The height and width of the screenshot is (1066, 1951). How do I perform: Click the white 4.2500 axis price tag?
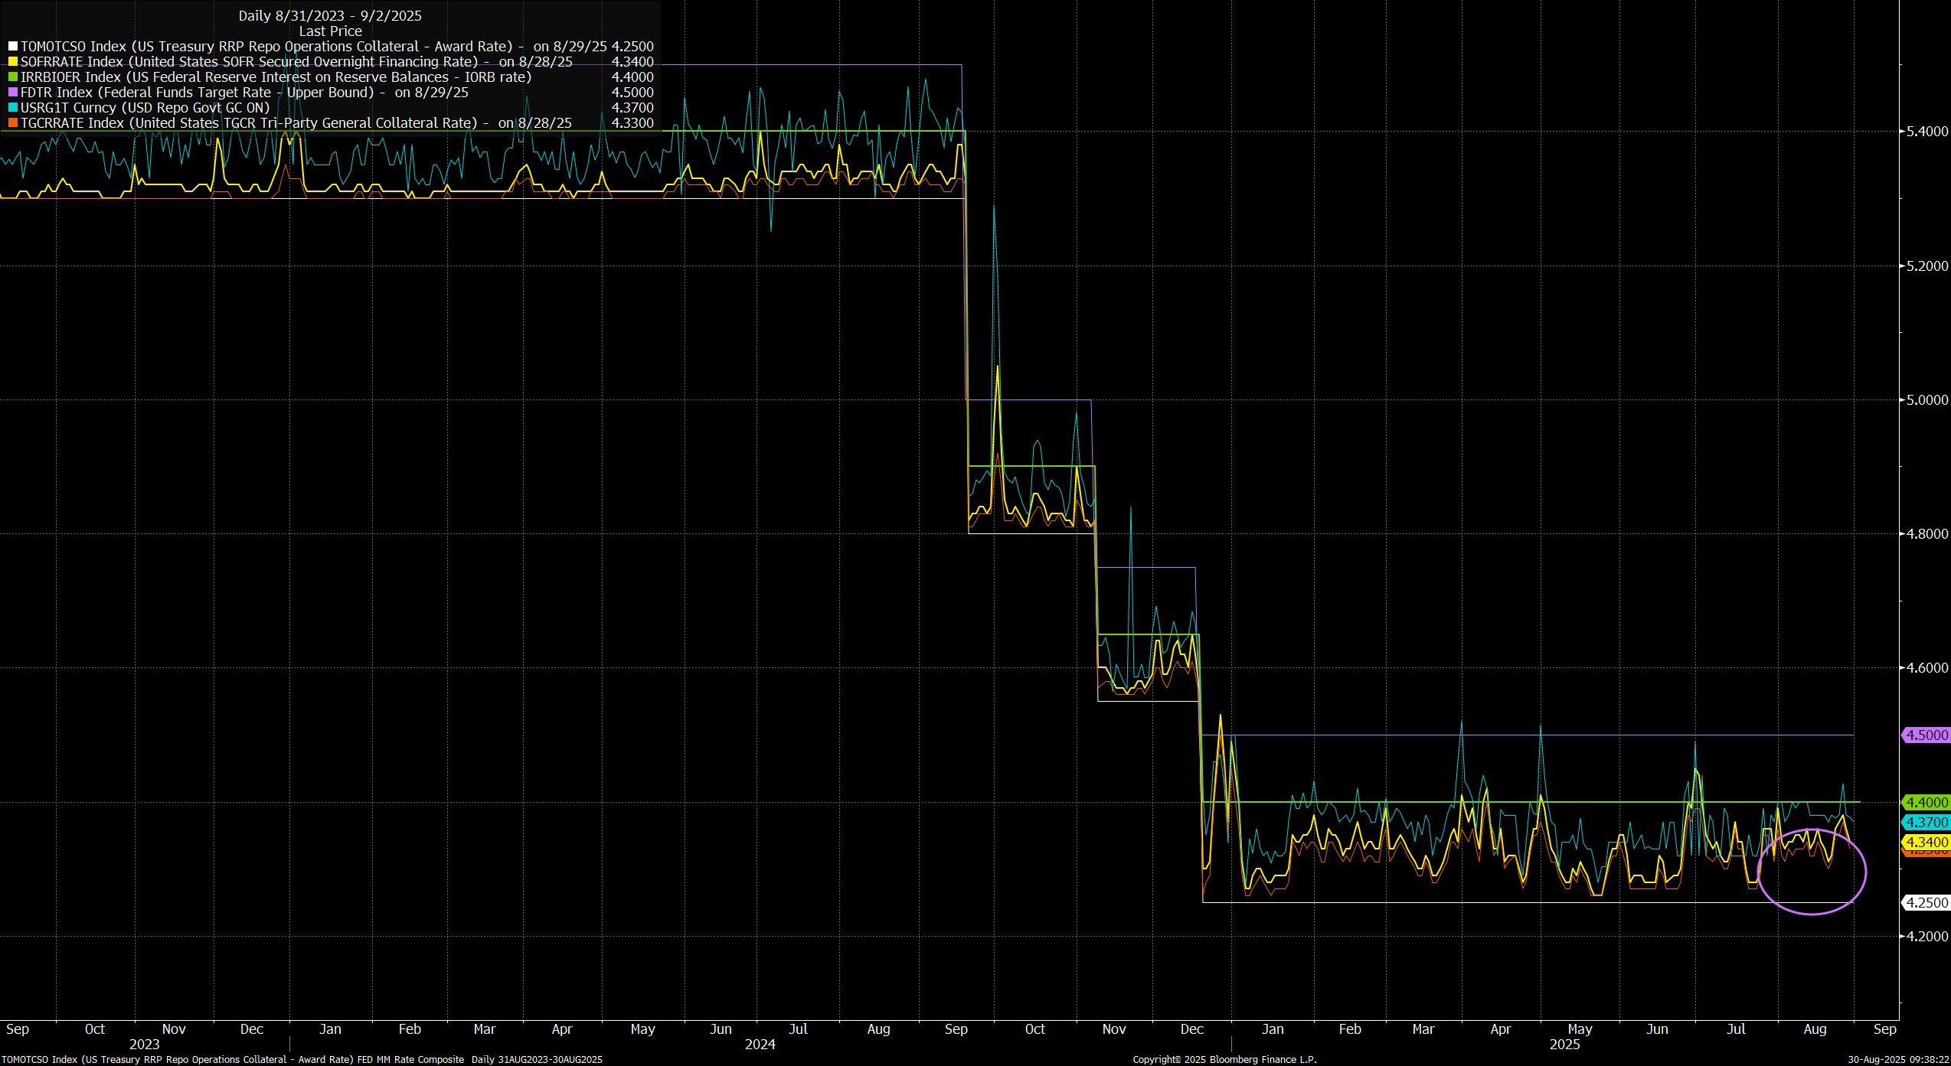[1925, 903]
